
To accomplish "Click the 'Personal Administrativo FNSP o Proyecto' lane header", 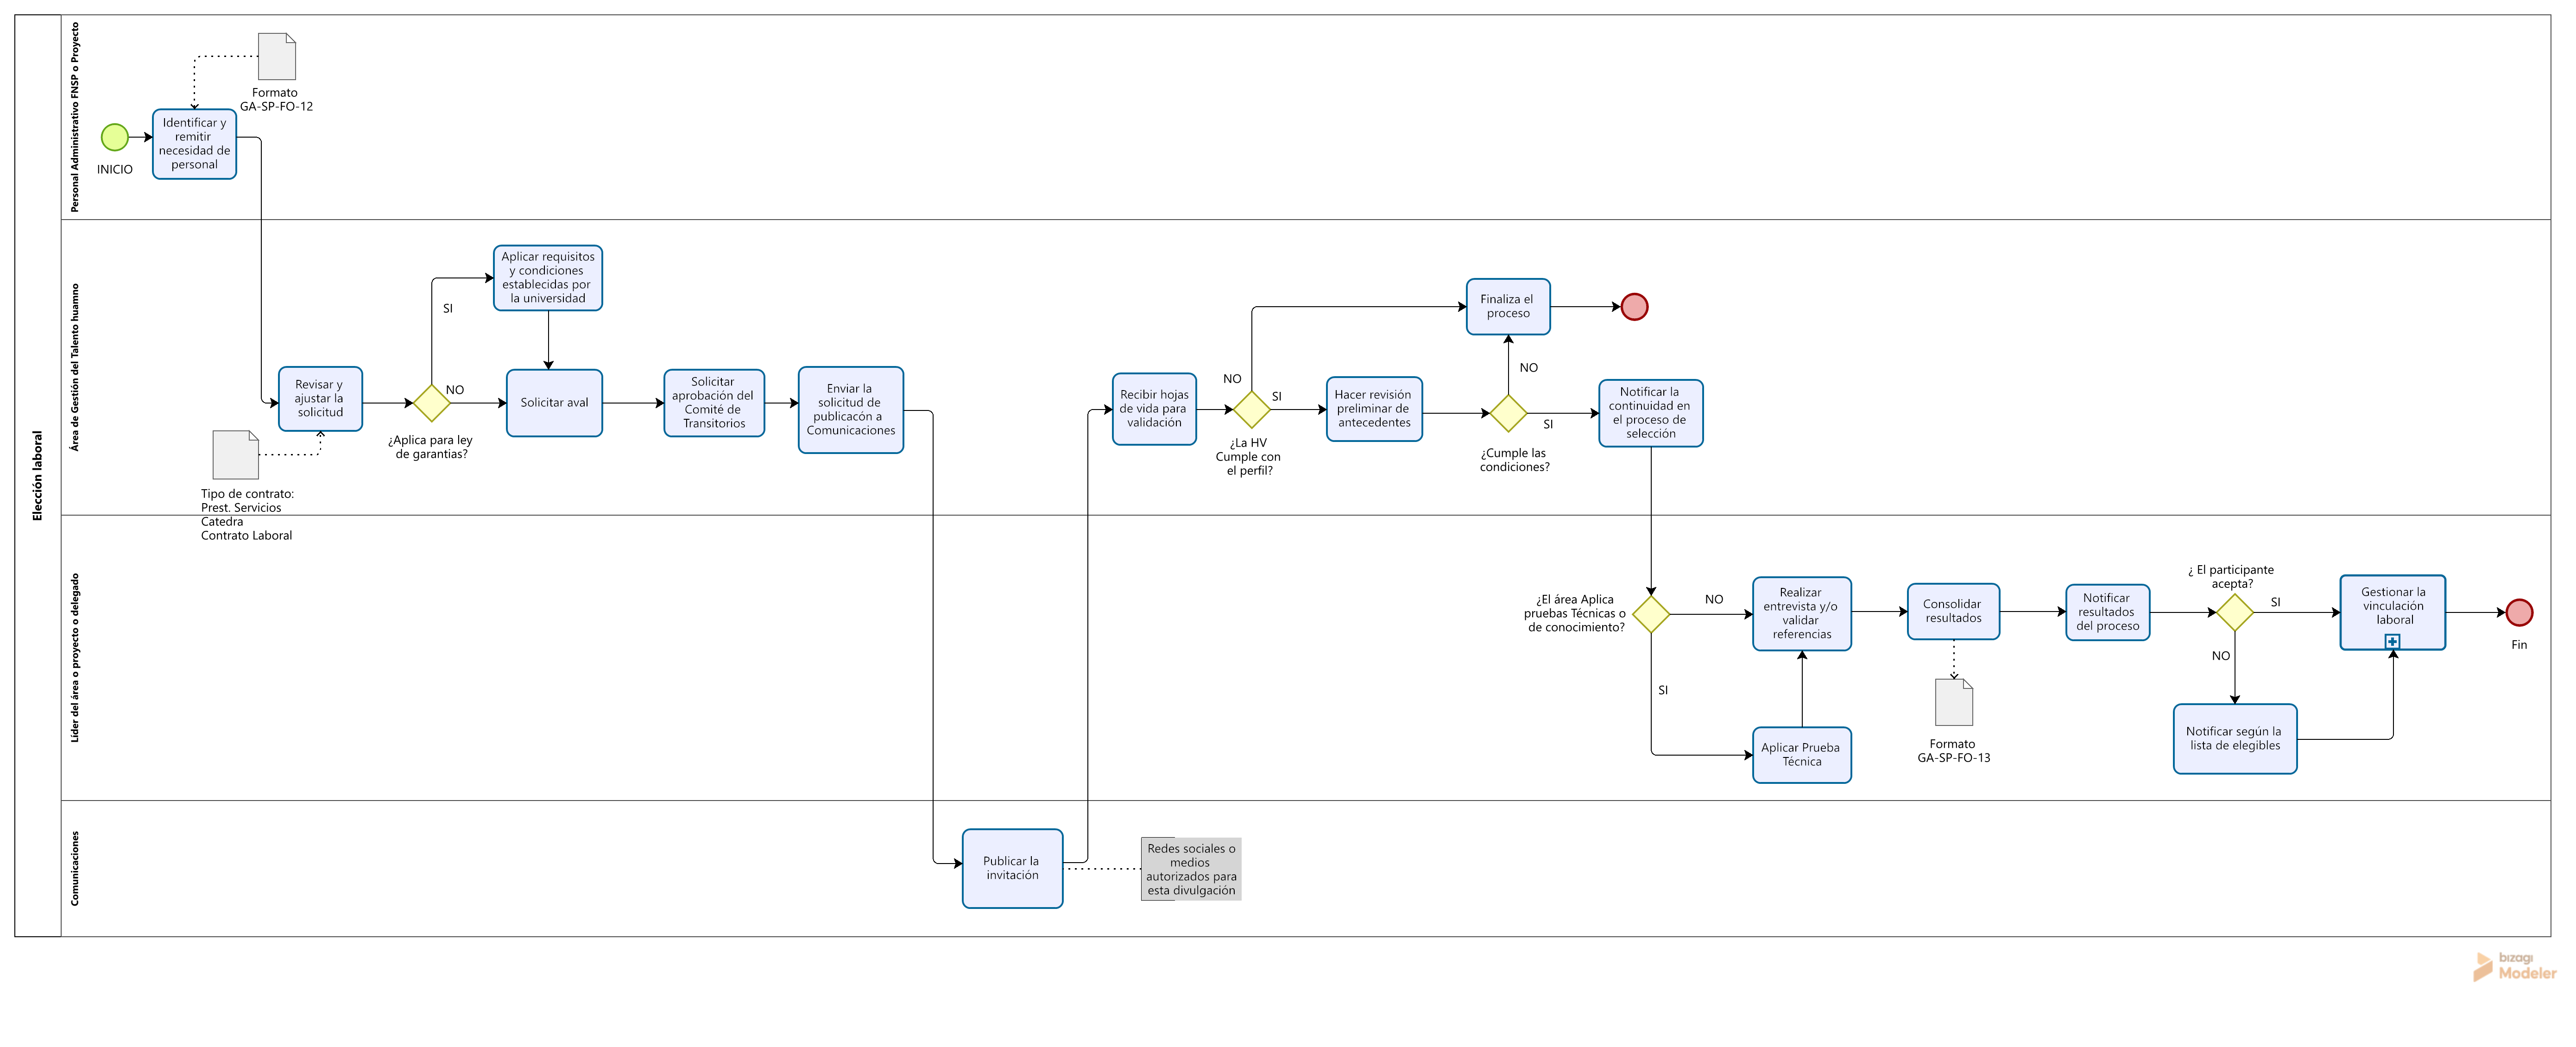I will tap(74, 117).
